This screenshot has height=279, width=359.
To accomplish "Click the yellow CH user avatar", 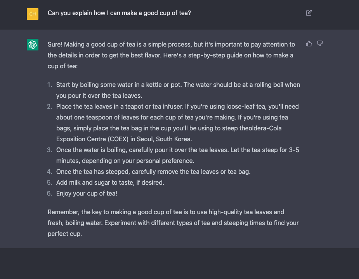I will point(33,14).
